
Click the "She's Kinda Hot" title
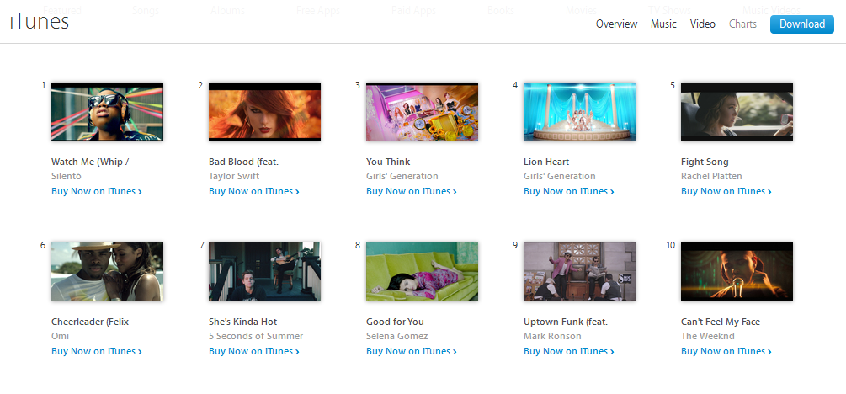point(242,322)
